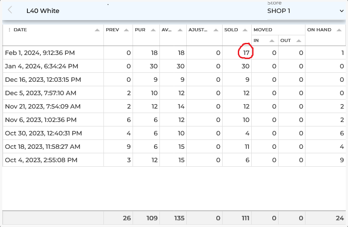Sort by the AV column arrow
The image size is (348, 227).
coord(180,30)
